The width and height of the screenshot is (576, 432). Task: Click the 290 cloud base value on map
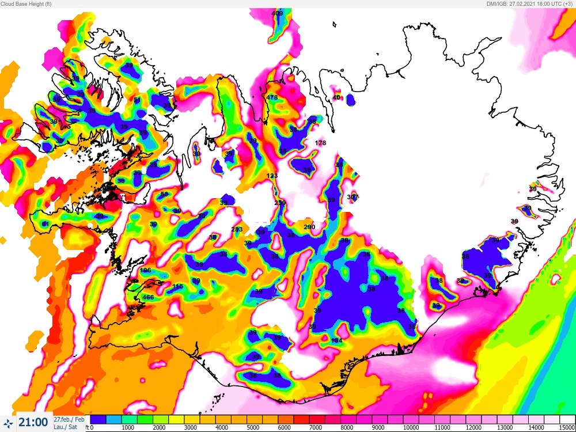point(309,227)
